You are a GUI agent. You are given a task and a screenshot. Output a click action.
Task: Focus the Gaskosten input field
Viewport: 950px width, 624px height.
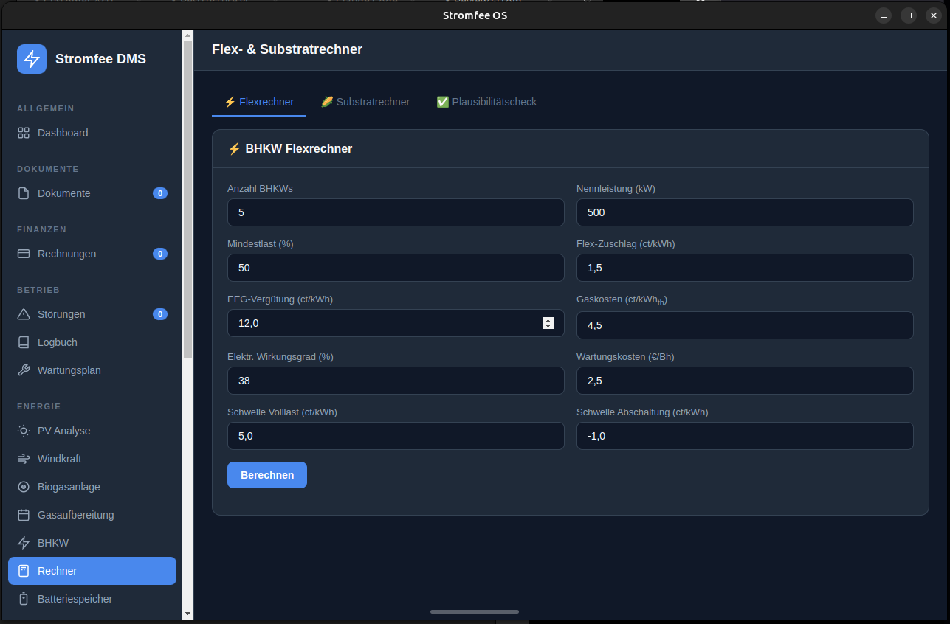coord(745,325)
